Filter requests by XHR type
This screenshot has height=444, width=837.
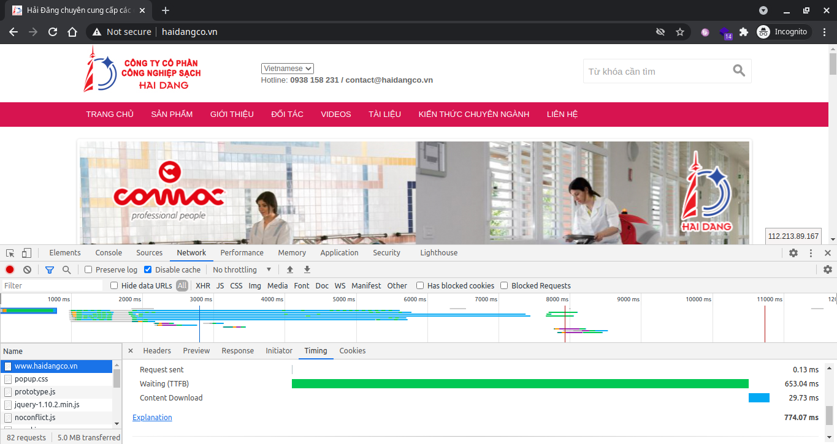click(203, 285)
